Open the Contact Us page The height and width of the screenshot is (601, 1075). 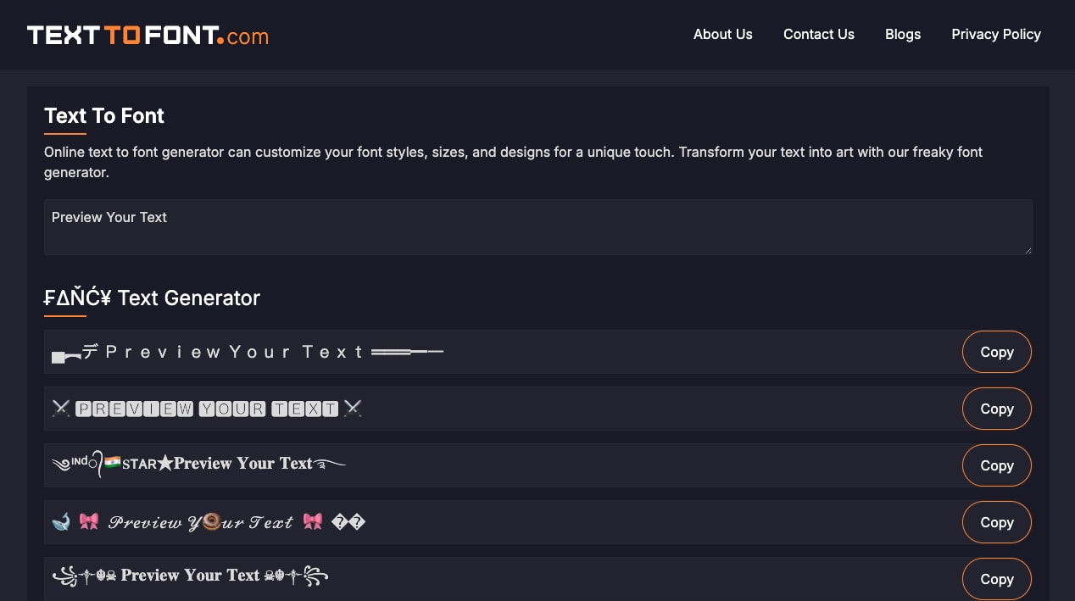[x=819, y=35]
